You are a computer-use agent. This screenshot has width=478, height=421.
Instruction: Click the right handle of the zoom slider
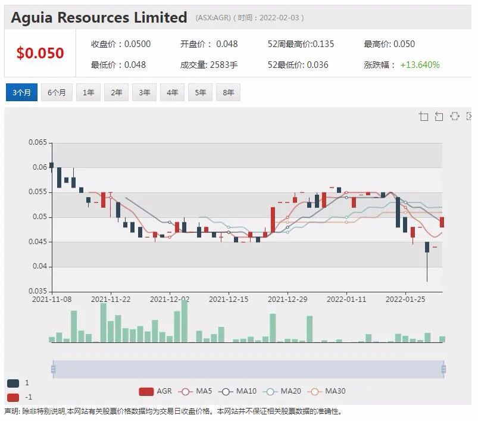point(443,369)
